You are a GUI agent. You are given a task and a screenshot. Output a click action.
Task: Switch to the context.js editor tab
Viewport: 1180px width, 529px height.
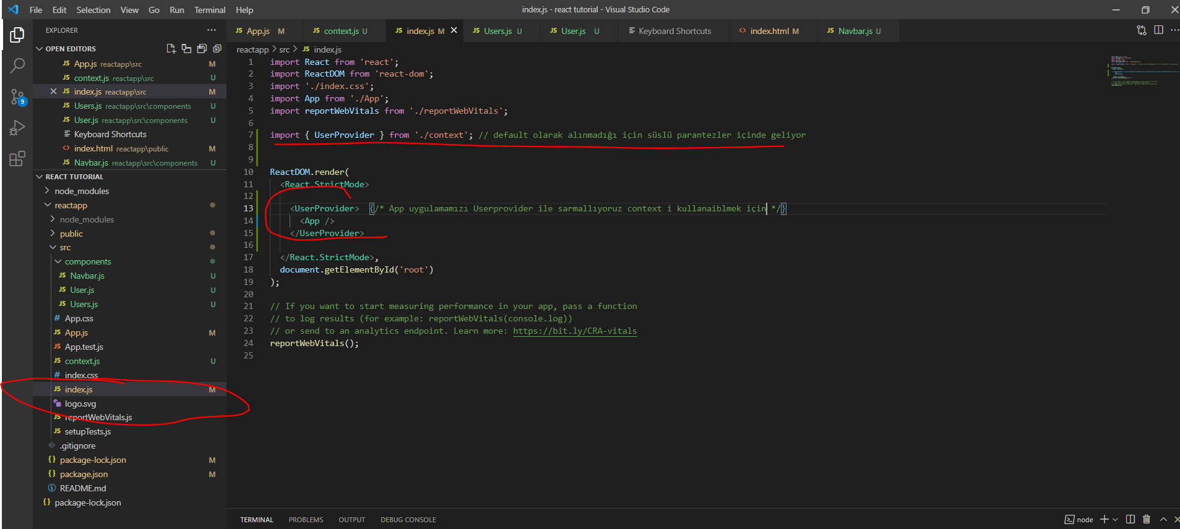[341, 31]
